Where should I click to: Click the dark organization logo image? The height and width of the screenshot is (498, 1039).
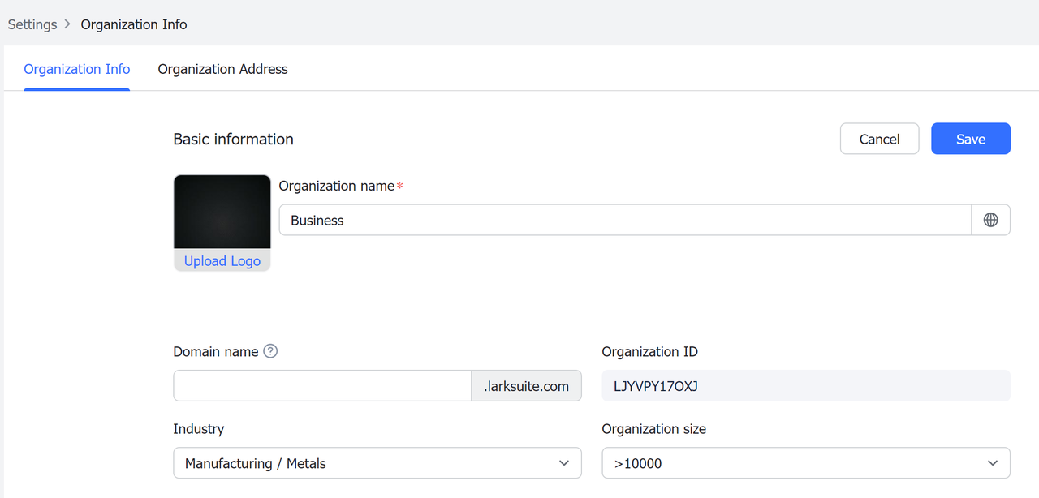coord(222,212)
